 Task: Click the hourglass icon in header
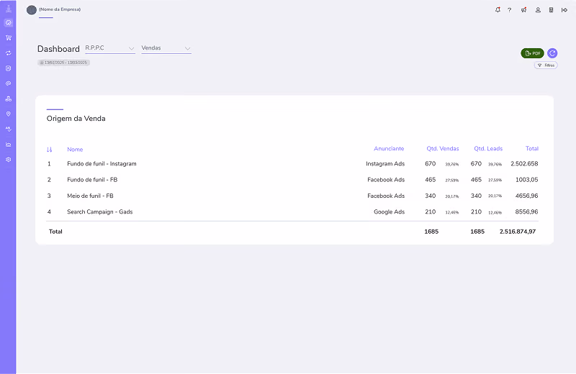pyautogui.click(x=551, y=10)
